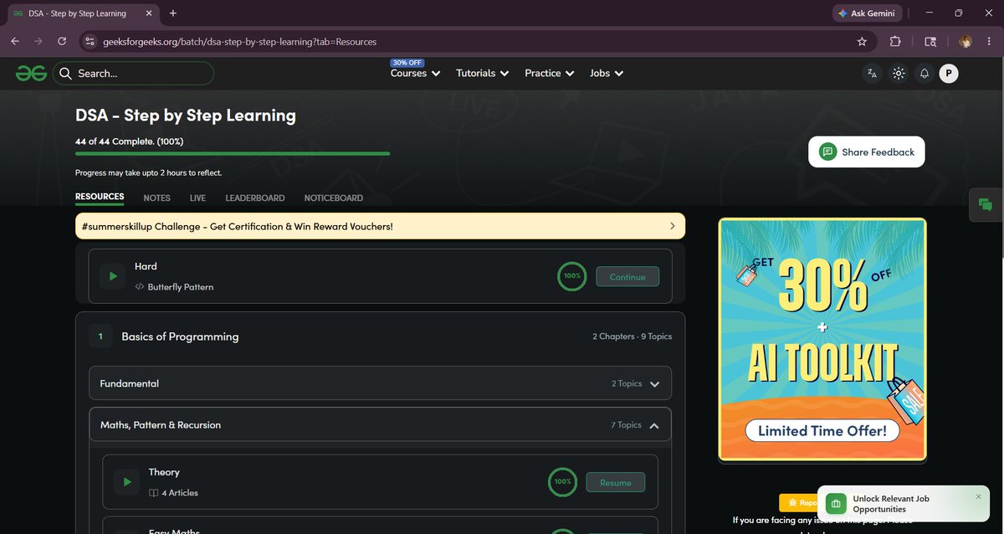Expand the Fundamental chapter
The width and height of the screenshot is (1004, 534).
point(381,383)
